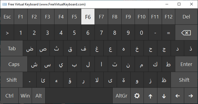Toggle the left Shift key
Screen dimensions: 198x104
[12, 80]
